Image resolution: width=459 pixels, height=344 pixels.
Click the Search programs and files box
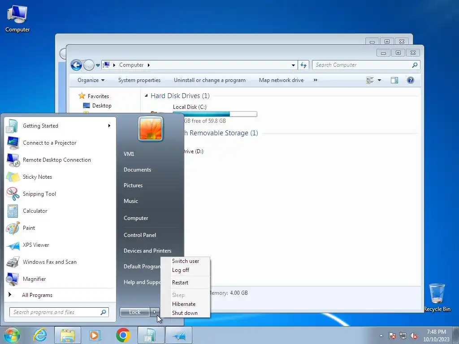[59, 312]
